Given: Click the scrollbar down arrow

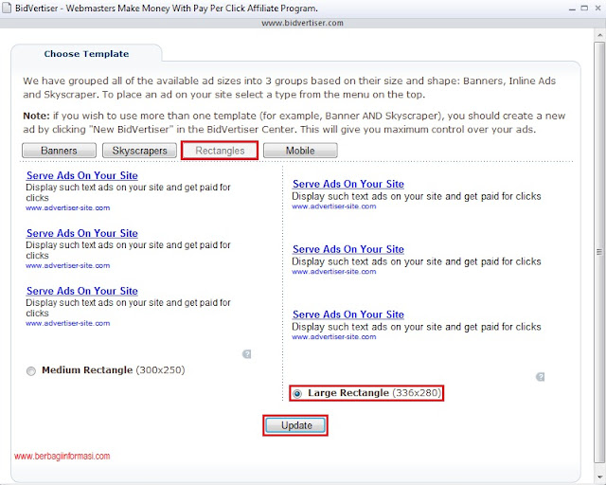Looking at the screenshot, I should tap(599, 477).
